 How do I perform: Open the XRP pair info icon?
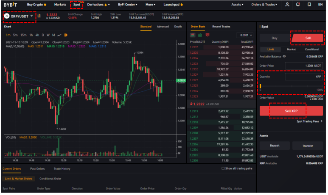(39, 16)
